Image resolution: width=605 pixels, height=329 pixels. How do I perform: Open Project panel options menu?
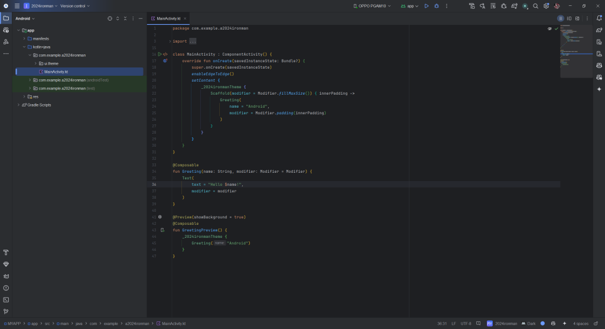(x=133, y=18)
